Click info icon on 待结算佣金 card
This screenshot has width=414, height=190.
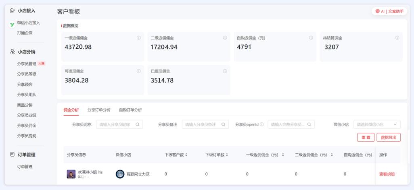pos(397,38)
